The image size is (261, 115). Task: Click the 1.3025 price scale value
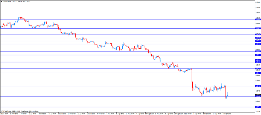258,80
